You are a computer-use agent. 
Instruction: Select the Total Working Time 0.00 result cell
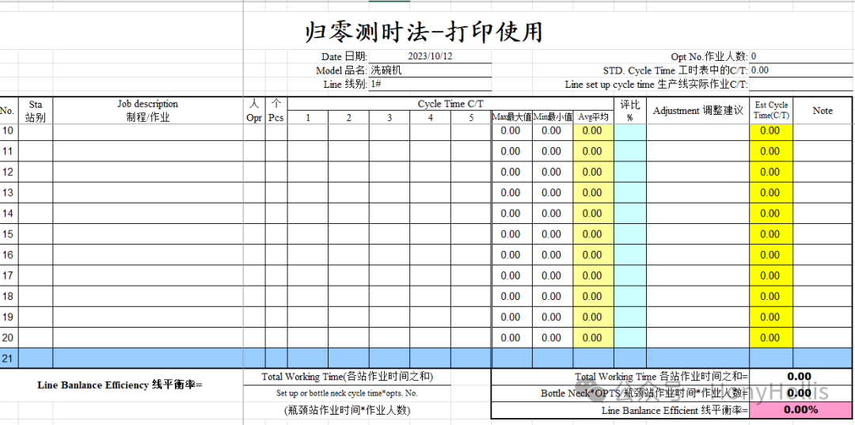coord(800,377)
